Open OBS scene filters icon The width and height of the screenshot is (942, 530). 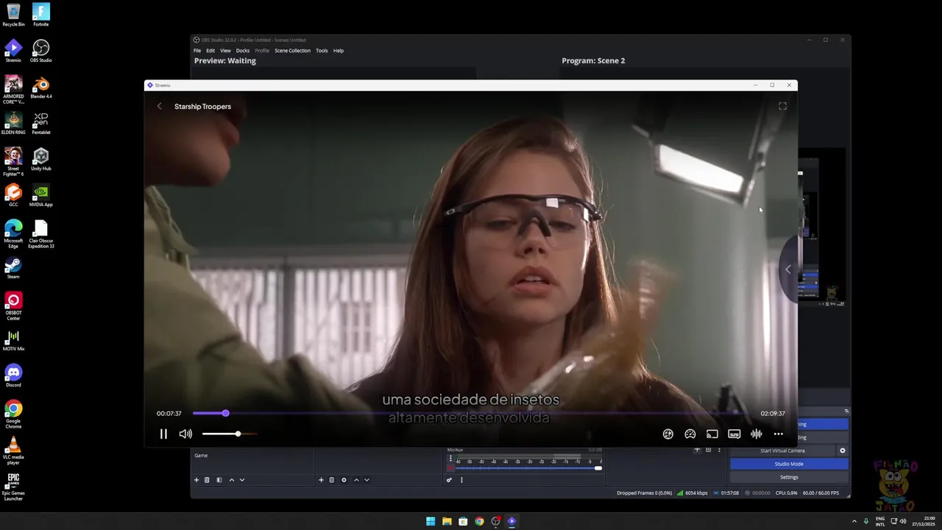[x=219, y=480]
